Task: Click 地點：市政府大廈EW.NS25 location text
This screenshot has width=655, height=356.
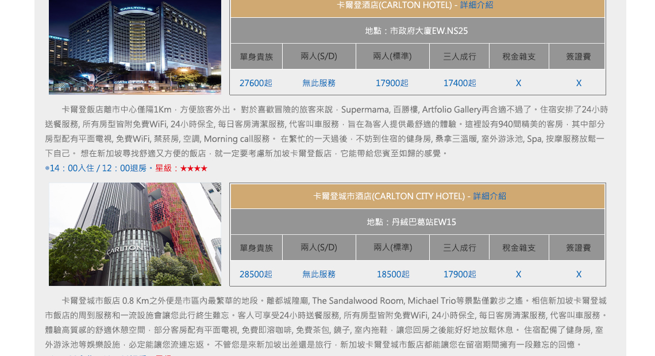Action: (x=417, y=31)
